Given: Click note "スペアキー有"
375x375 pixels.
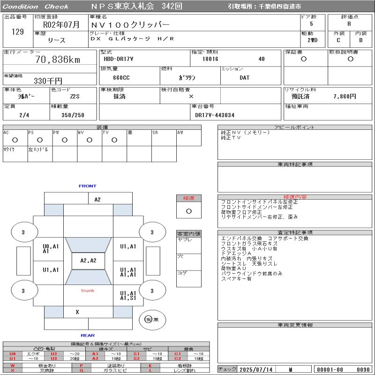Looking at the screenshot, I should [236, 278].
